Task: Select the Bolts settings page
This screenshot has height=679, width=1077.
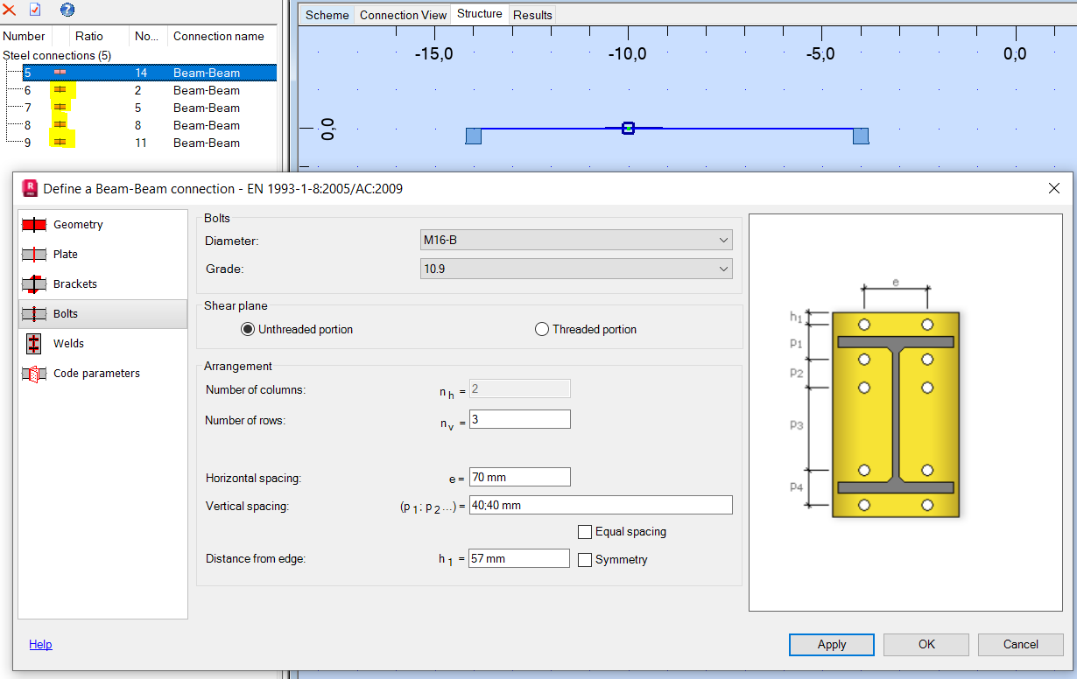Action: 65,313
